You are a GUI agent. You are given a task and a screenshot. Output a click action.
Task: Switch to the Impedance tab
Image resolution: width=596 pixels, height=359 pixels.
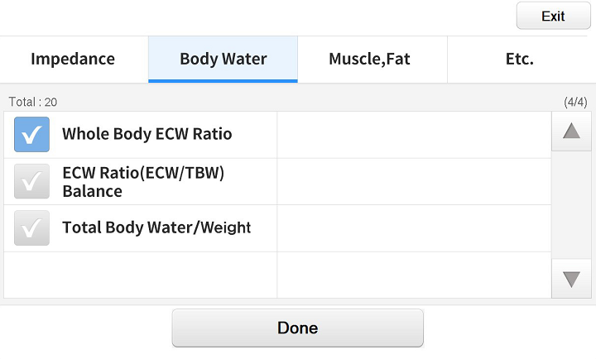point(73,59)
